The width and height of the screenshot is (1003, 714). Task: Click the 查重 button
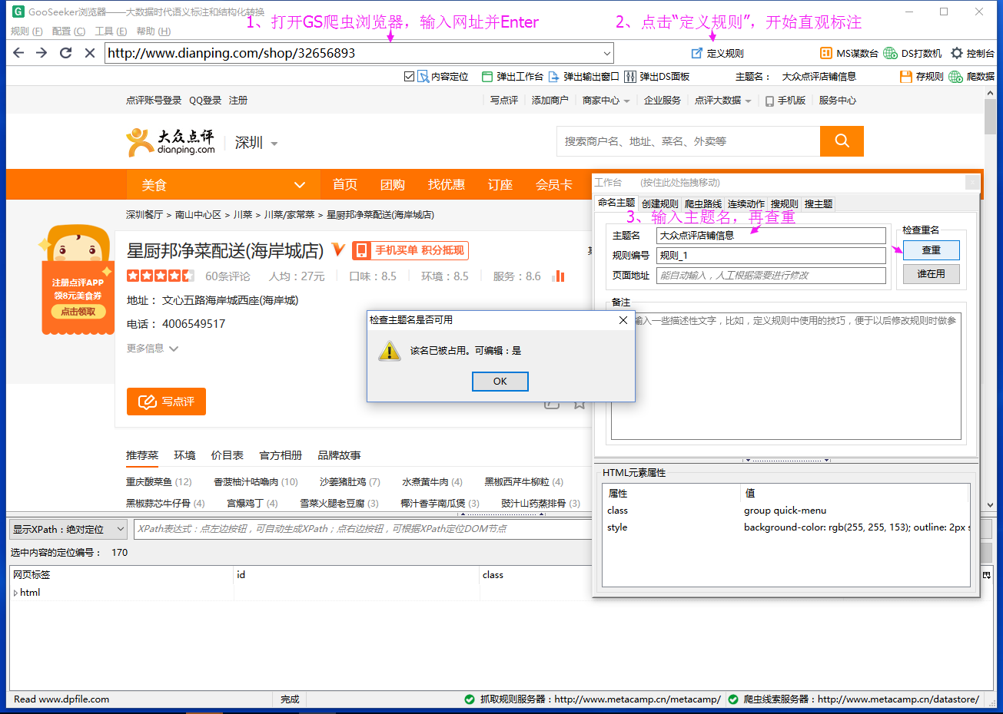[x=931, y=250]
